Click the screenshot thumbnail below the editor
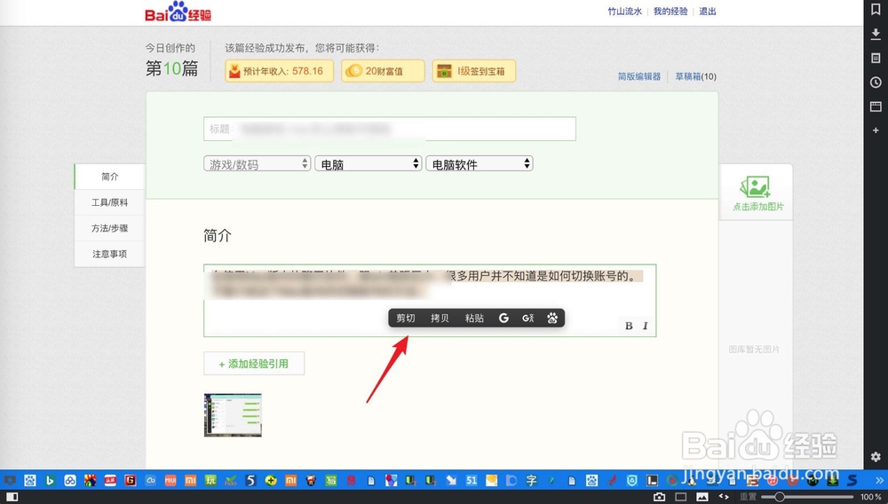The height and width of the screenshot is (504, 888). coord(233,415)
